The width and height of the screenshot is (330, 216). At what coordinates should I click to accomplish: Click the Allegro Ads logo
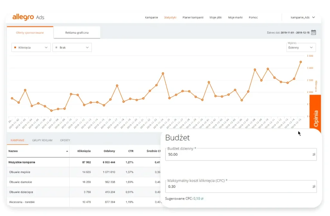point(28,17)
